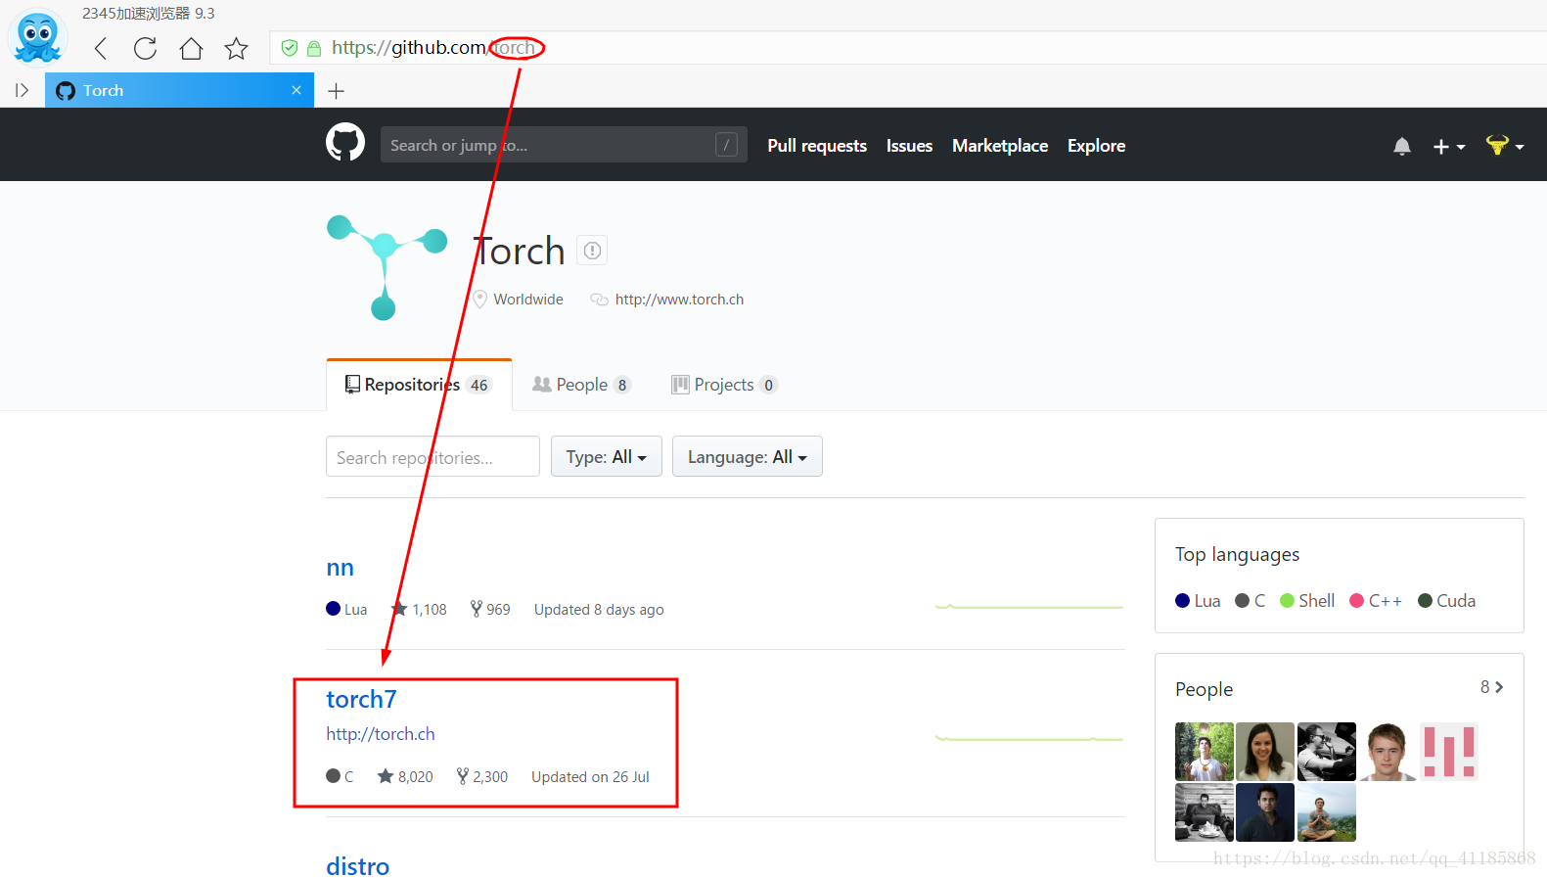Click Lua language label for nn
The image size is (1547, 878).
tap(346, 609)
